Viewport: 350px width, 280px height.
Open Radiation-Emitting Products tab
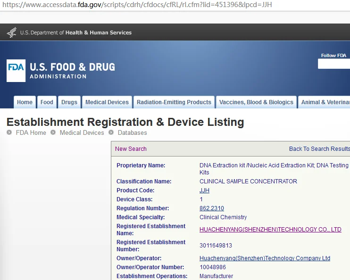tap(174, 102)
